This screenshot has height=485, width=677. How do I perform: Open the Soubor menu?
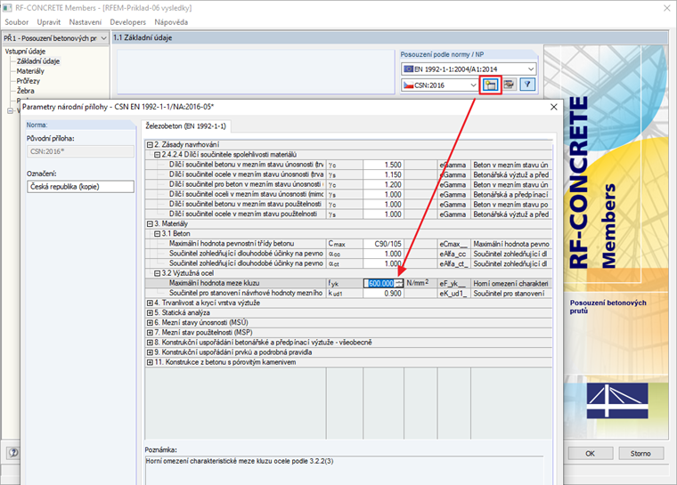(16, 22)
